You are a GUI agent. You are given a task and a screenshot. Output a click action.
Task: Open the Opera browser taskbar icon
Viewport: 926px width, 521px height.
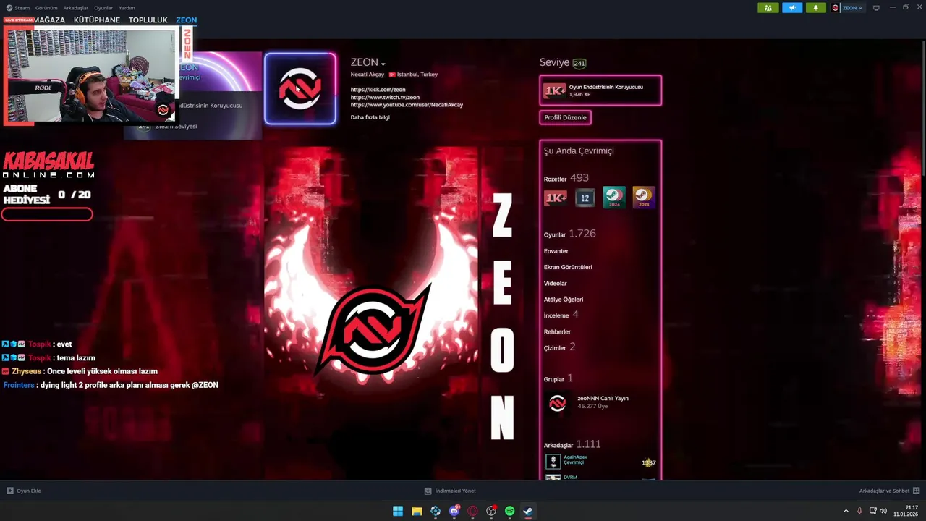click(472, 511)
